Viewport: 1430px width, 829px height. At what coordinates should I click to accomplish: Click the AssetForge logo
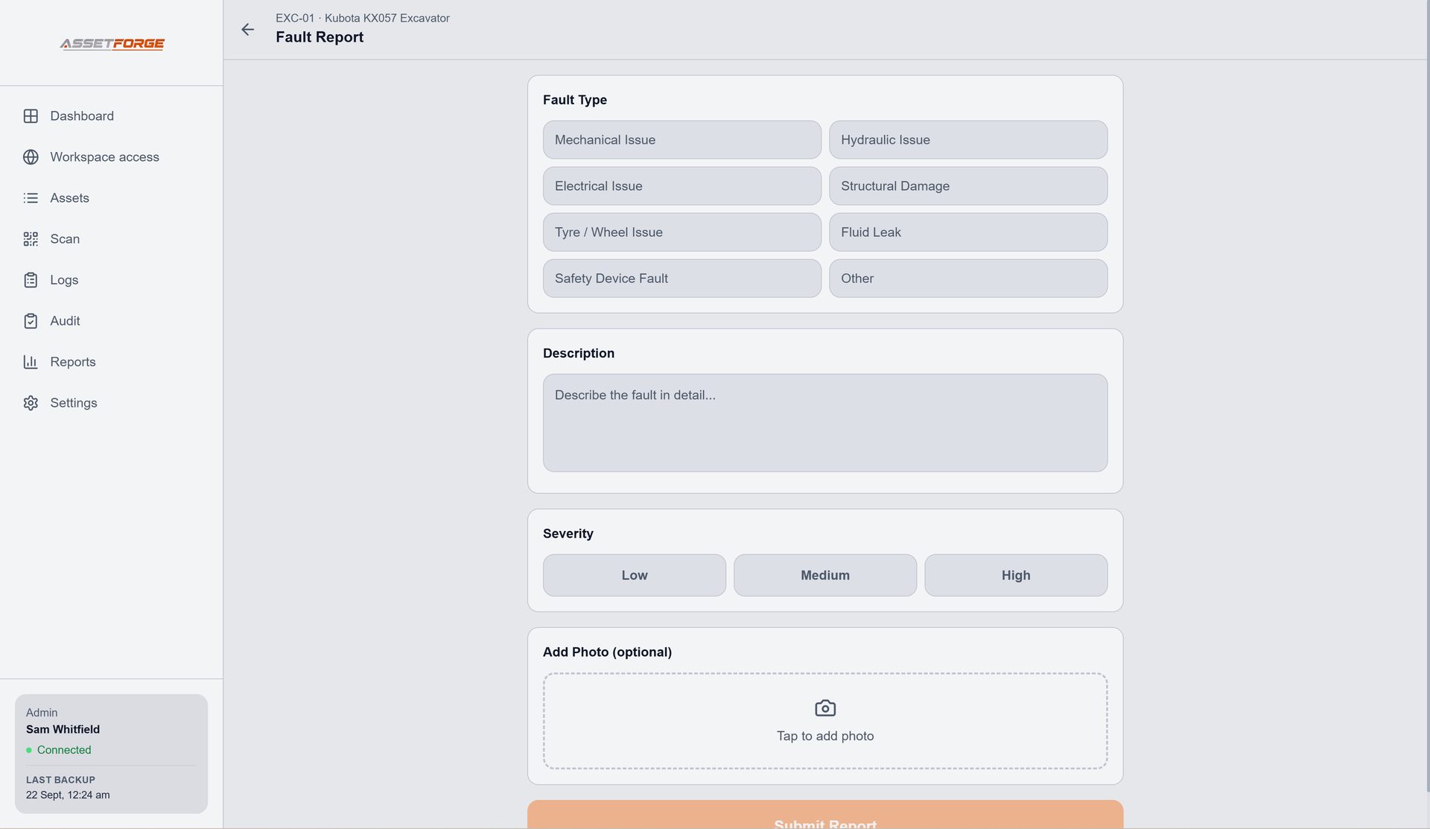click(112, 44)
